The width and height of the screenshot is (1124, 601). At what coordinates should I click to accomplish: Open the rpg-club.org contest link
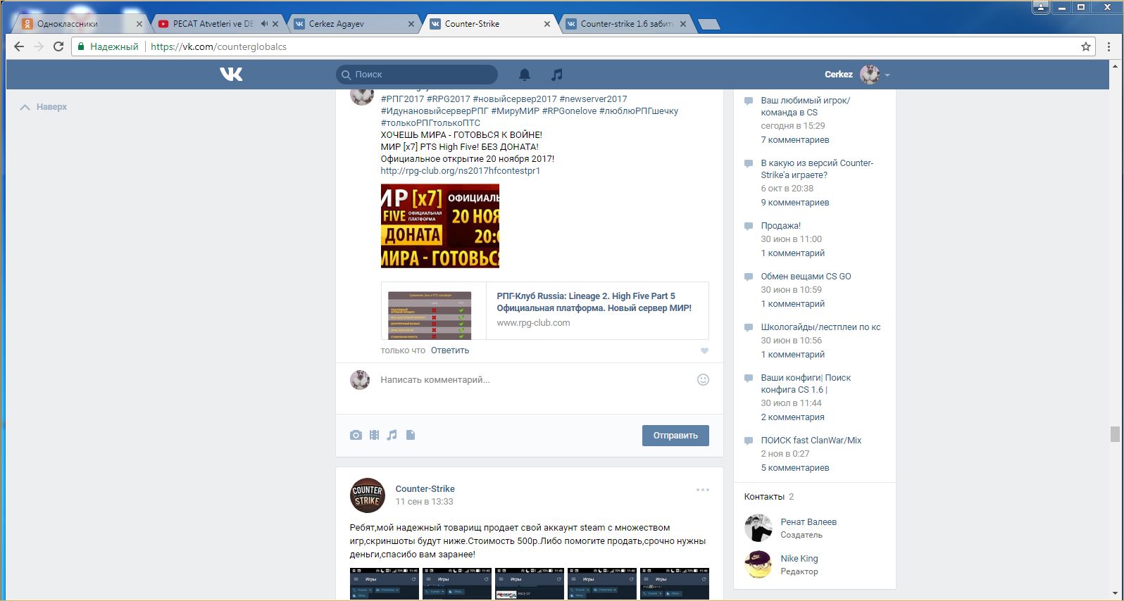pyautogui.click(x=461, y=171)
